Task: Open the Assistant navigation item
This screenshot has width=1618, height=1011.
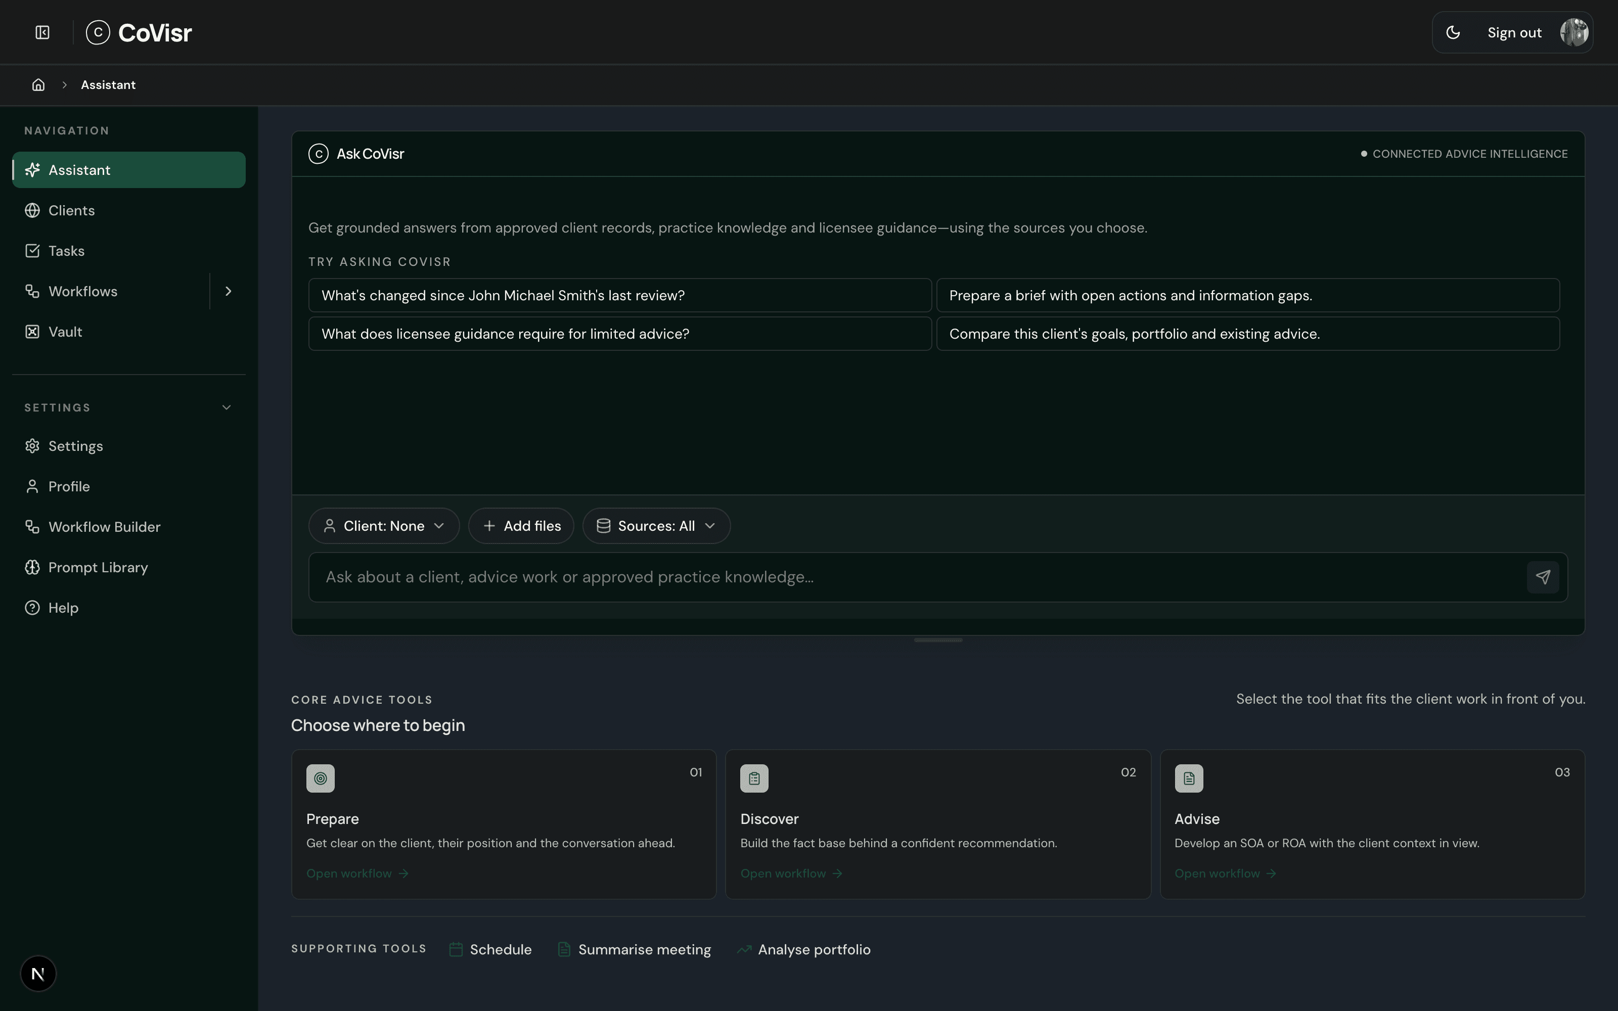Action: tap(129, 170)
